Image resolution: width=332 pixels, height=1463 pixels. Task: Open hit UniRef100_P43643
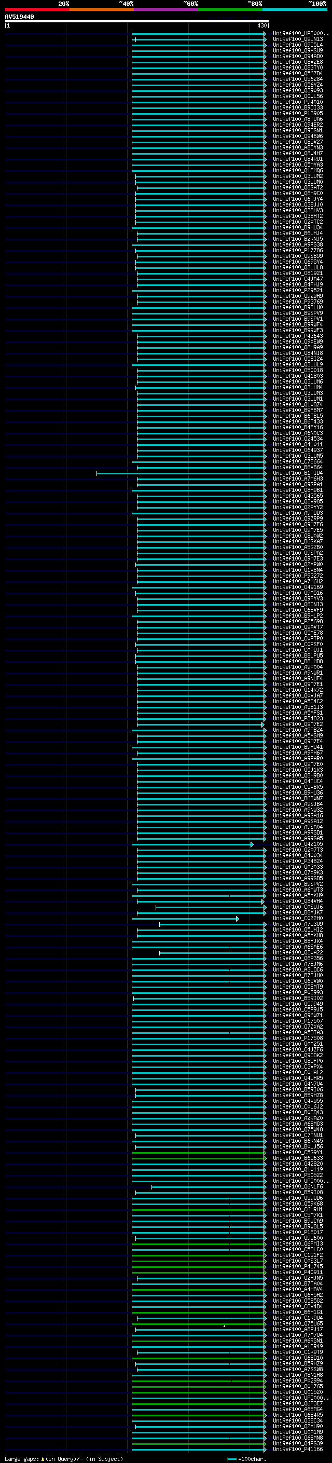point(298,336)
